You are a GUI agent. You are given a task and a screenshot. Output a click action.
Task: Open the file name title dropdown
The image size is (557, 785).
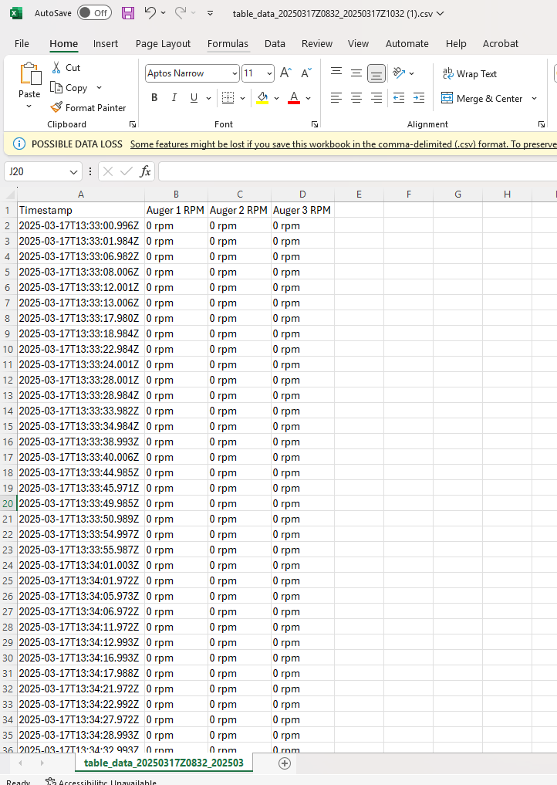click(x=440, y=14)
